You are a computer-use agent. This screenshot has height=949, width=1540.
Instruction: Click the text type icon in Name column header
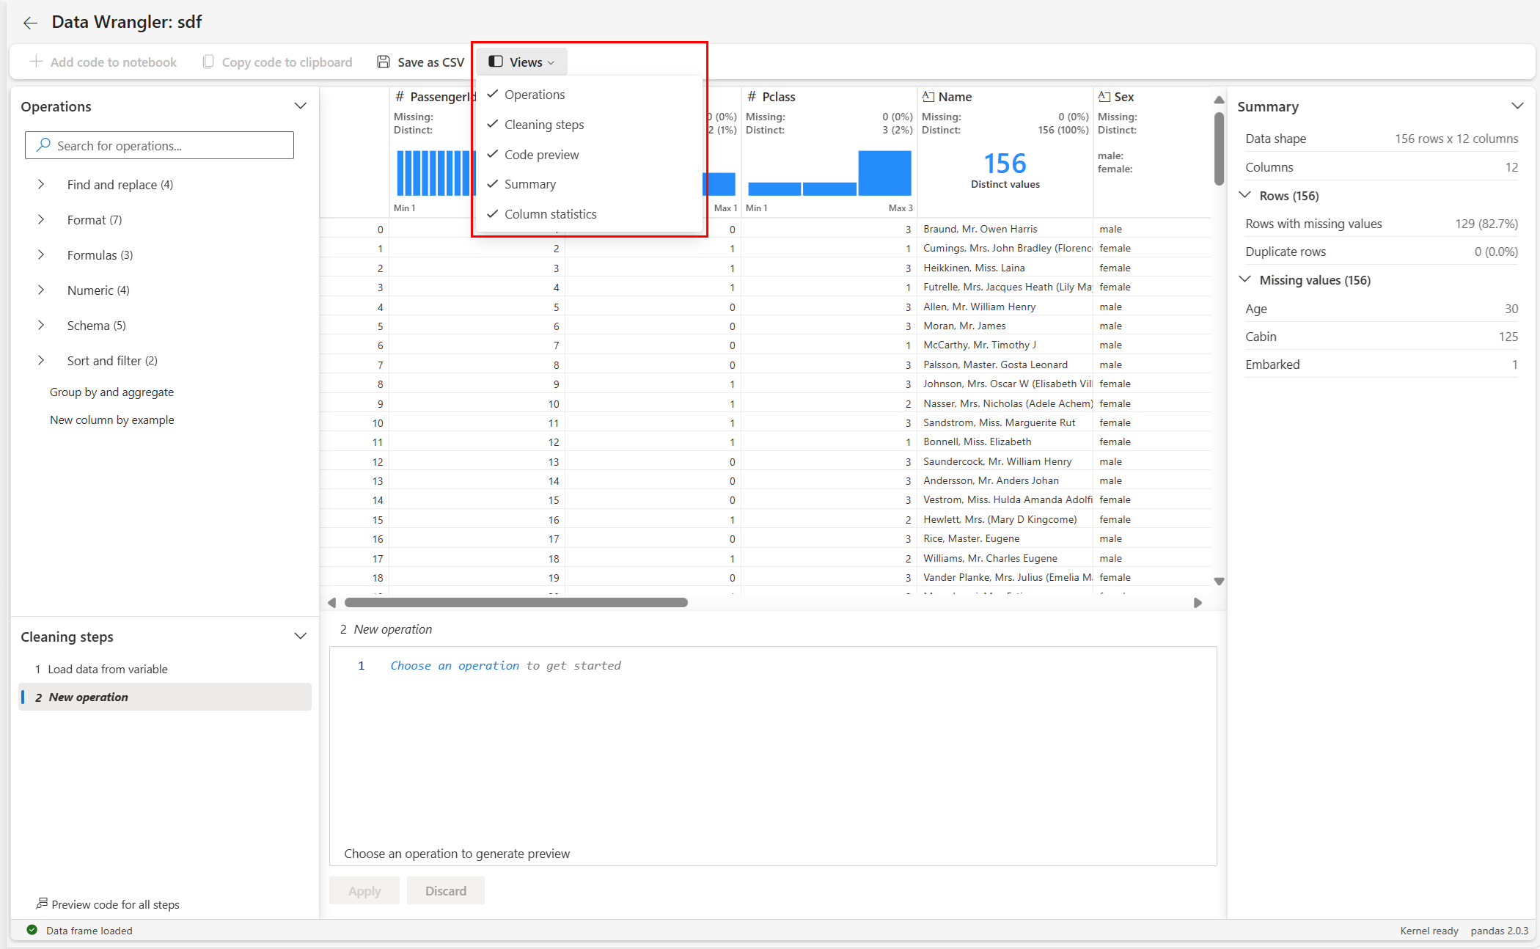tap(928, 97)
